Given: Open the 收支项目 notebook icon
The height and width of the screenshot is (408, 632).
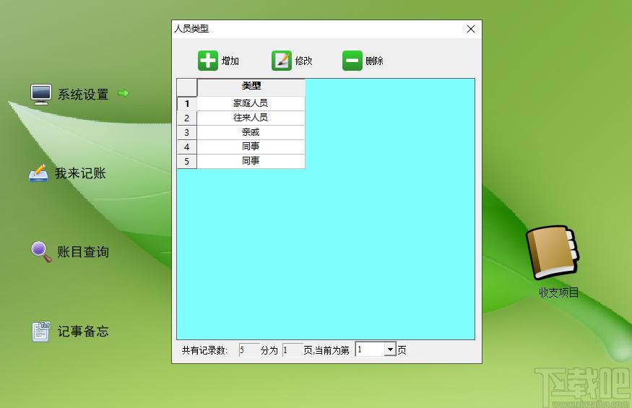Looking at the screenshot, I should tap(553, 253).
